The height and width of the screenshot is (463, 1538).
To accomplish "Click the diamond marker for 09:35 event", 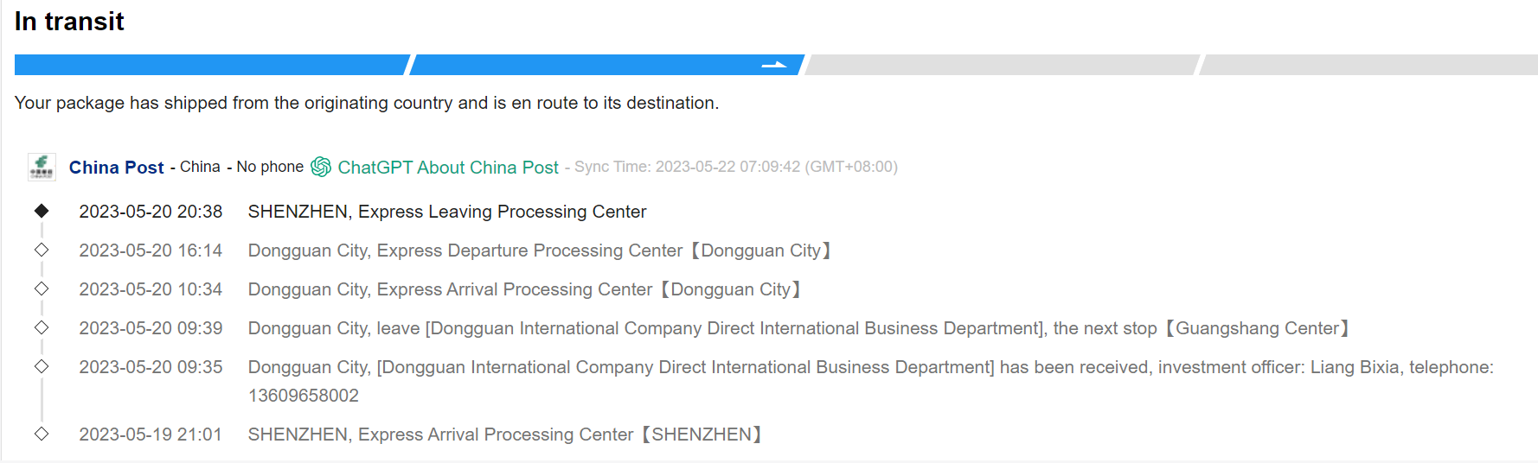I will pos(42,366).
